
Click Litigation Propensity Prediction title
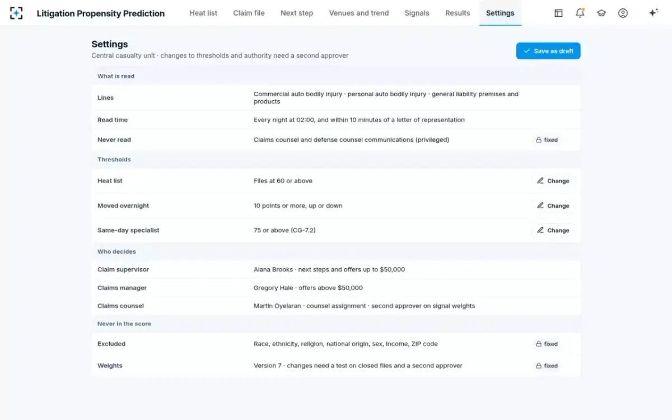101,13
